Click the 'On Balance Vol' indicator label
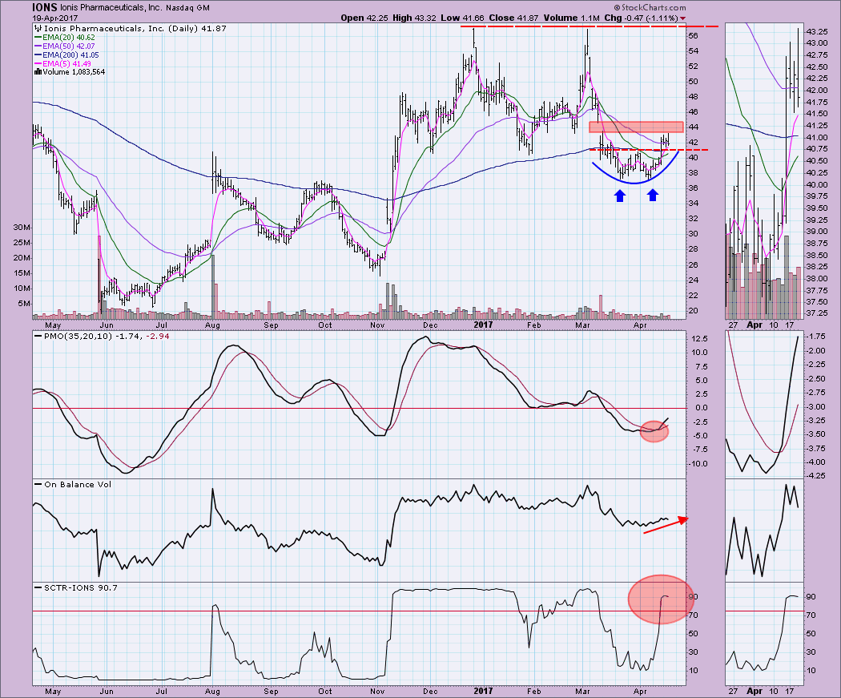The image size is (841, 698). 78,484
